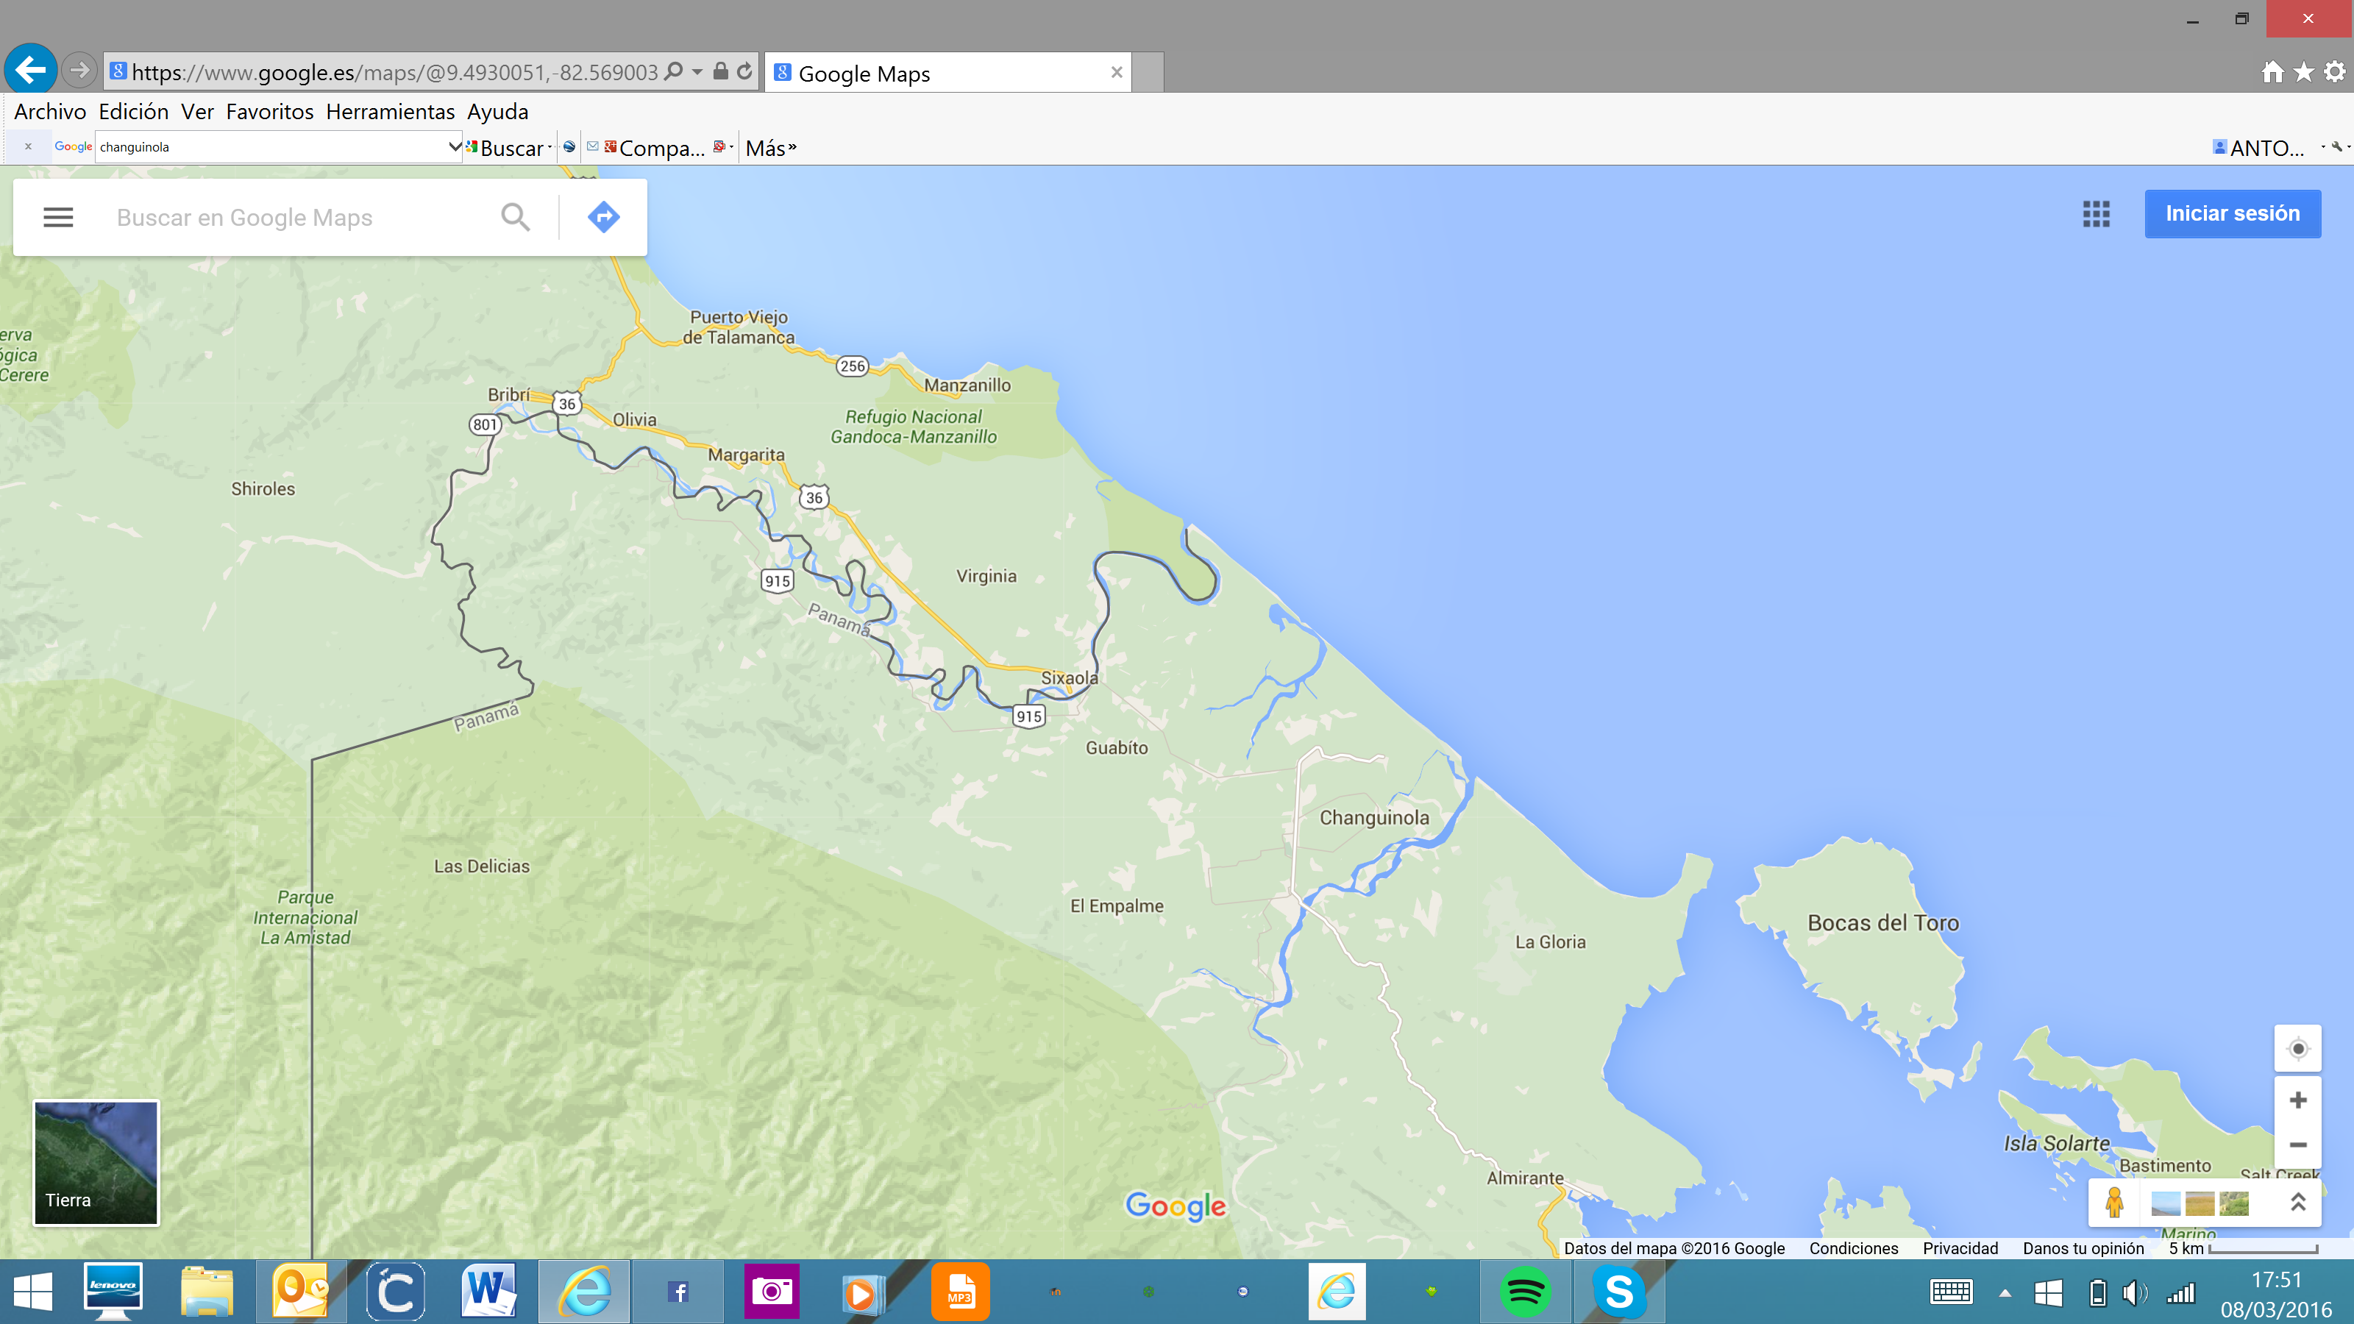The width and height of the screenshot is (2354, 1324).
Task: Expand the imagery strip with double chevron
Action: click(2297, 1203)
